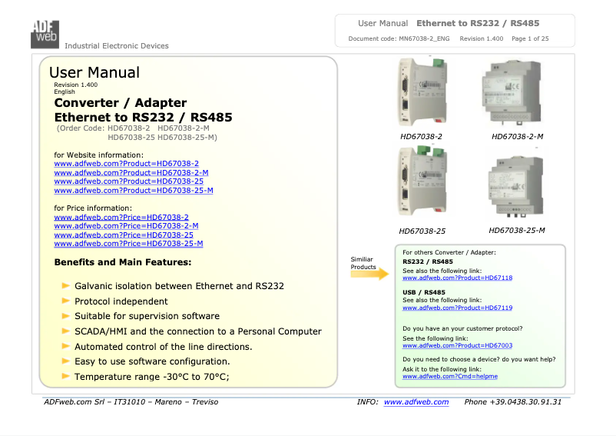Follow the Price=HD67038-25-M price link

[128, 244]
